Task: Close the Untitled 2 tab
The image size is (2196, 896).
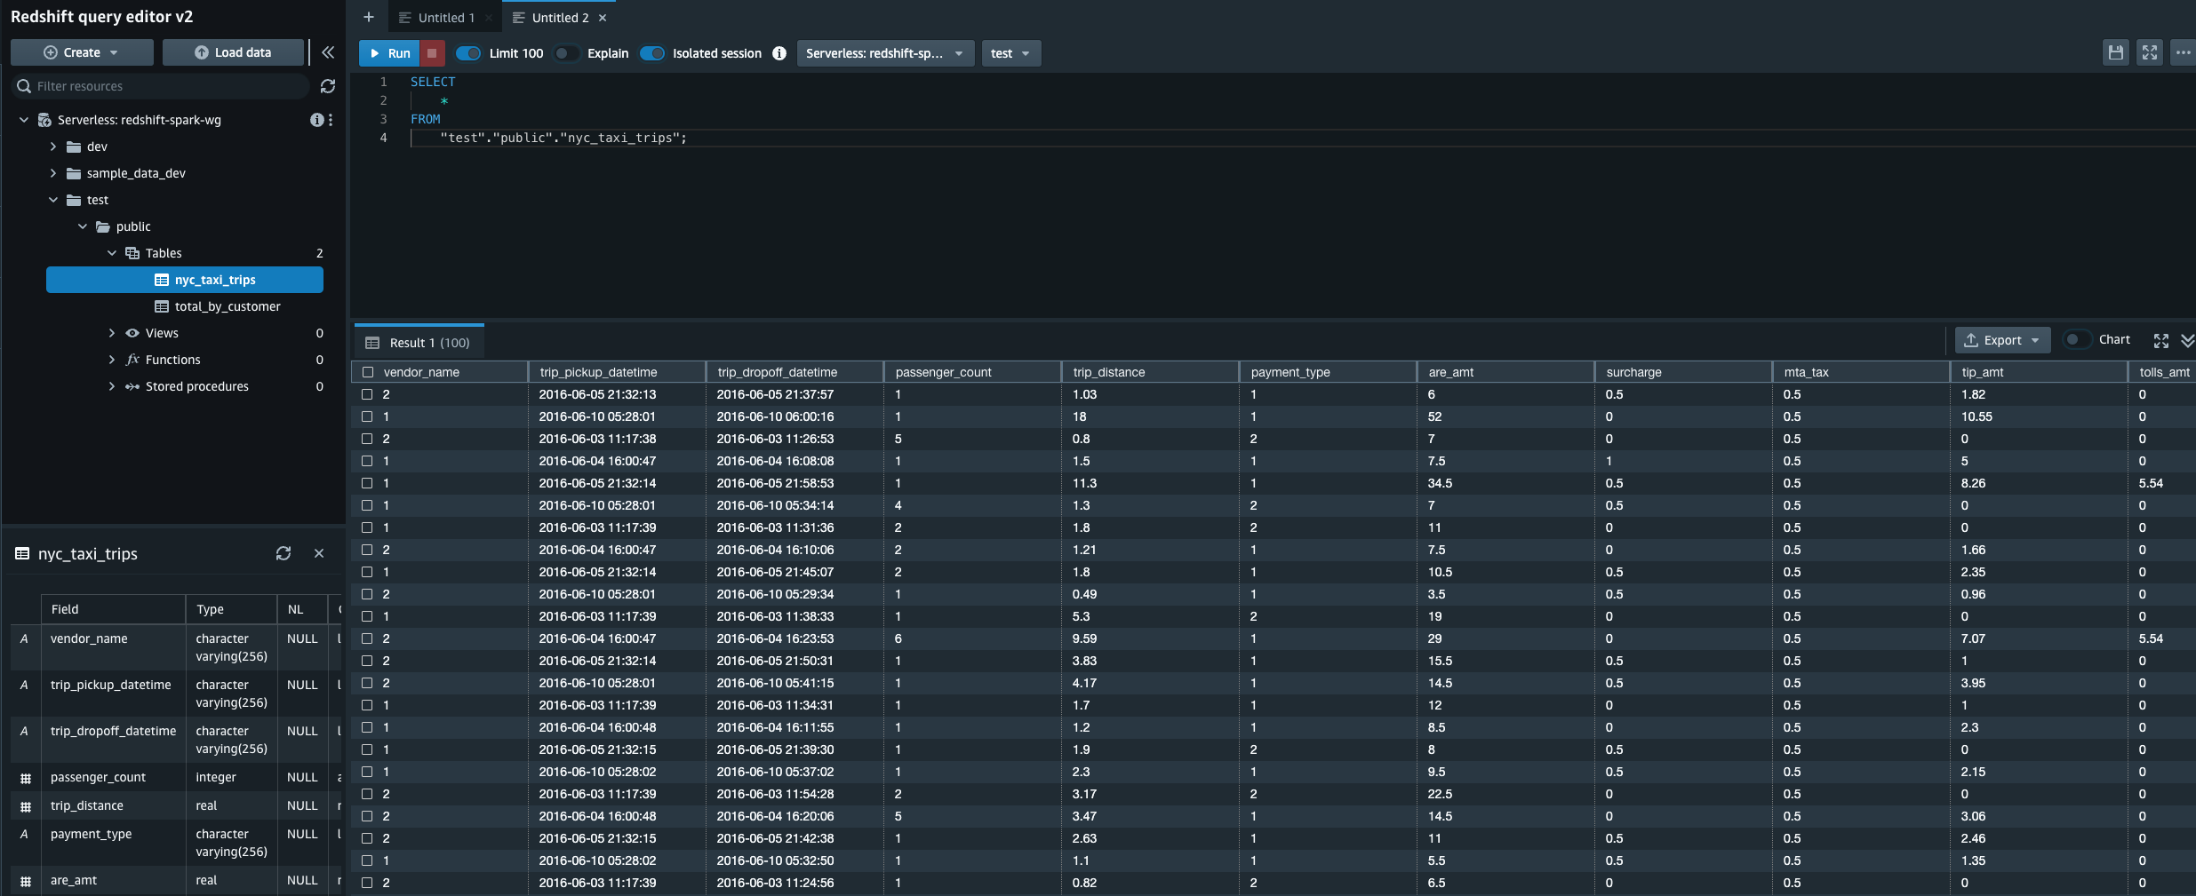Action: (603, 18)
